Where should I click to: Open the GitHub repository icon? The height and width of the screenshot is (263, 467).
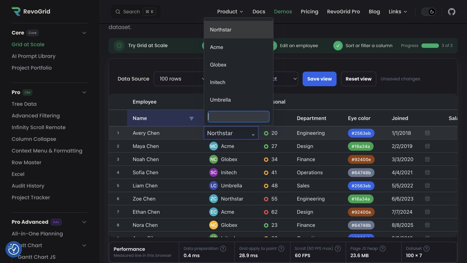click(x=452, y=12)
